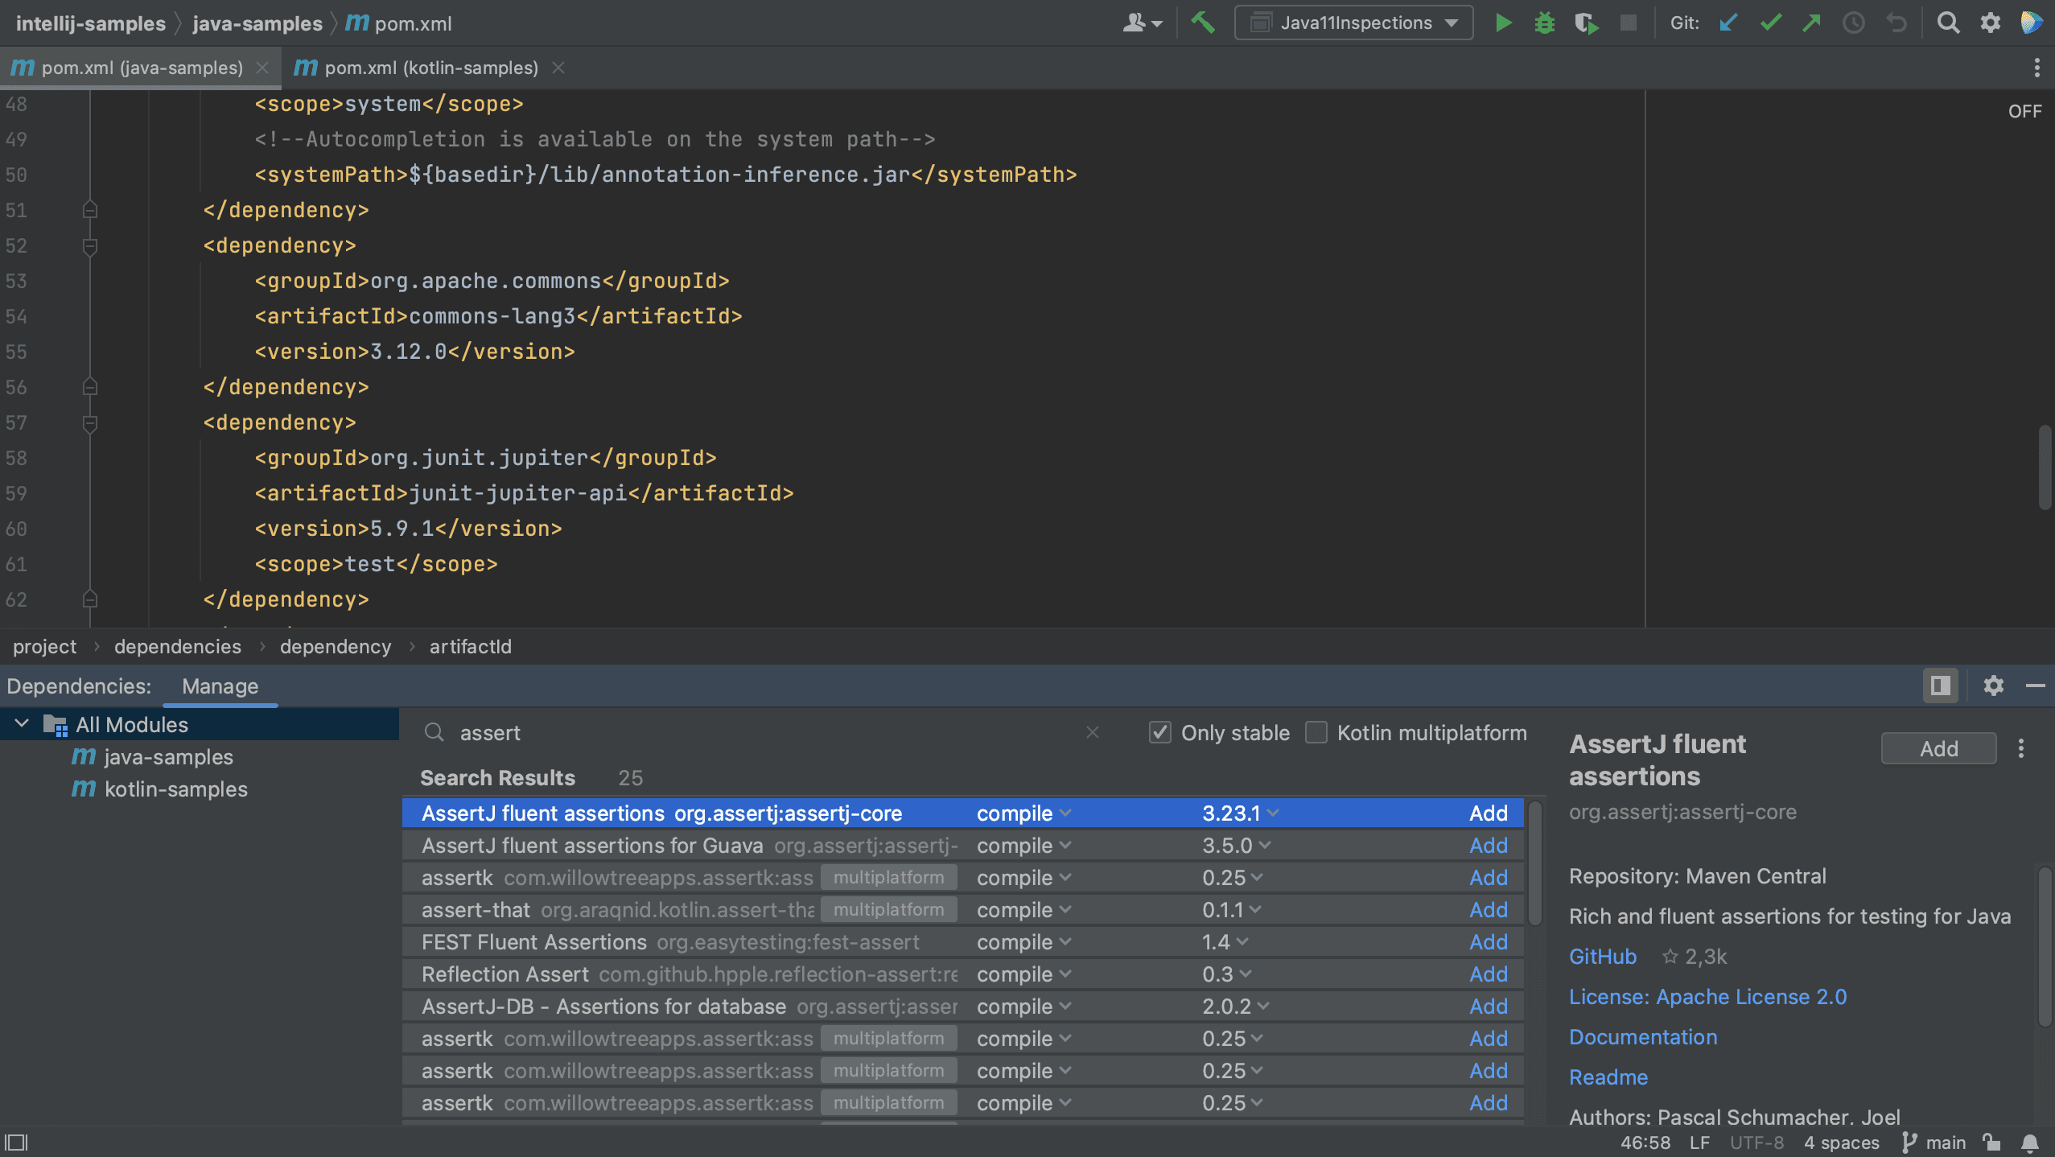Open License: Apache License 2.0 link
2055x1157 pixels.
[x=1707, y=997]
